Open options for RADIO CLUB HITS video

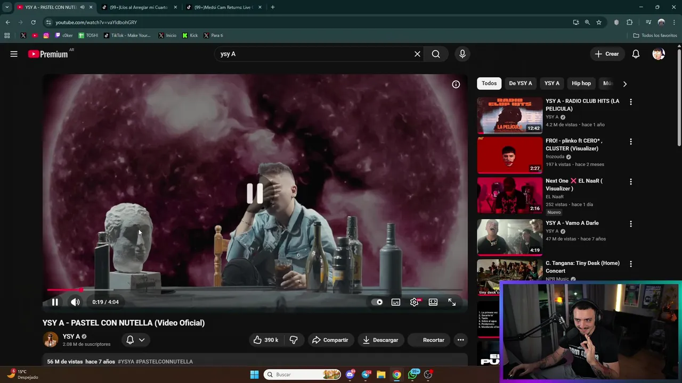631,102
